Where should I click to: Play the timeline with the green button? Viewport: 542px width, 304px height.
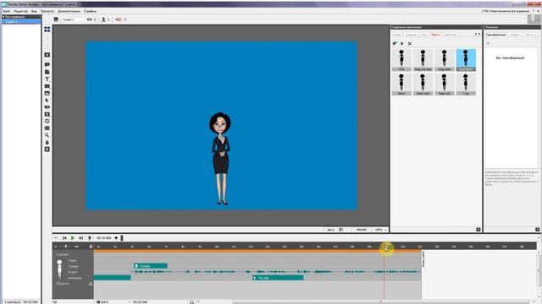tap(73, 238)
